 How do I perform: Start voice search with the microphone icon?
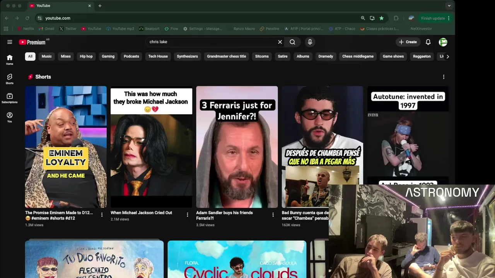point(310,42)
